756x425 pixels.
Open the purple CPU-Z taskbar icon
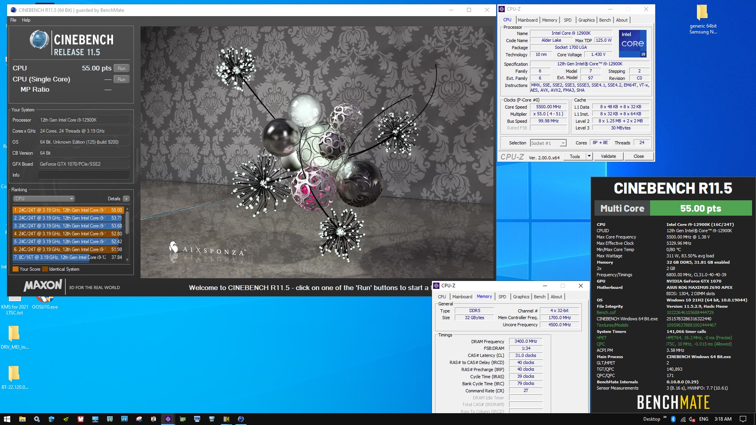pos(168,419)
